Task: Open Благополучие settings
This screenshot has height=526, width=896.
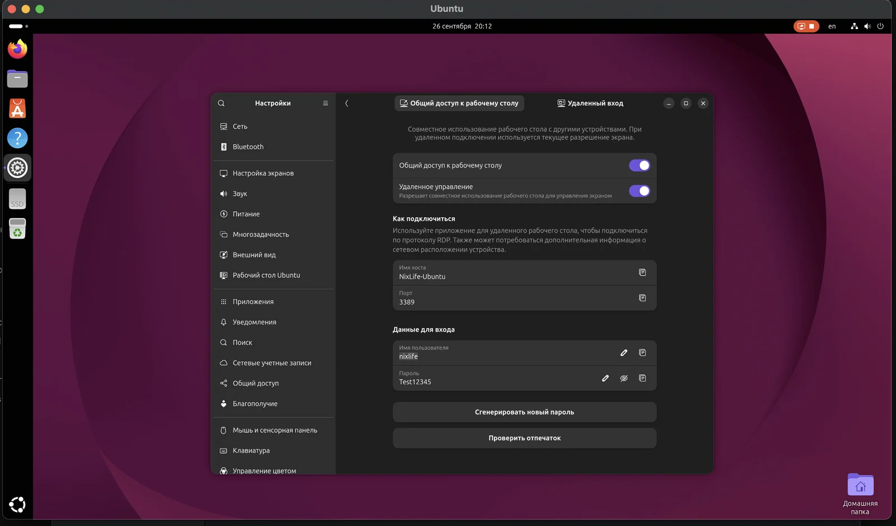Action: (273, 404)
